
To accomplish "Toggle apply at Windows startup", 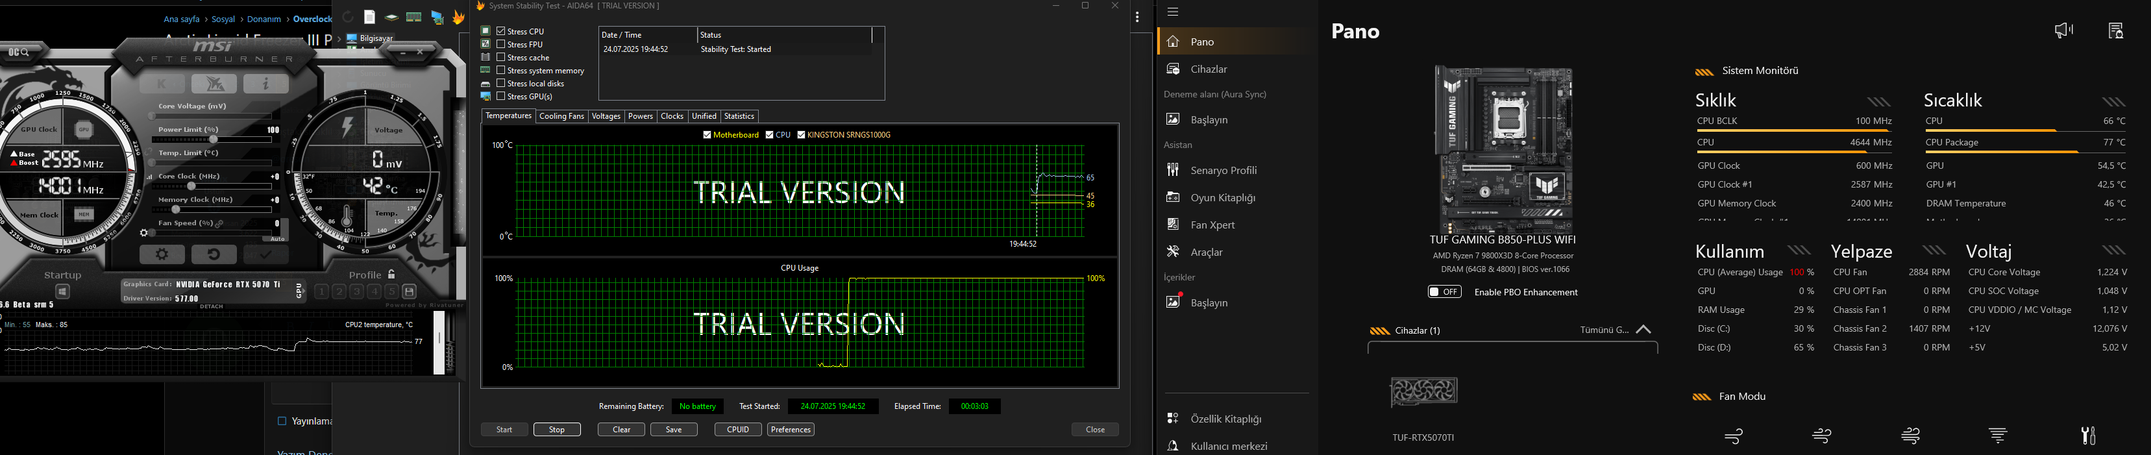I will tap(62, 291).
